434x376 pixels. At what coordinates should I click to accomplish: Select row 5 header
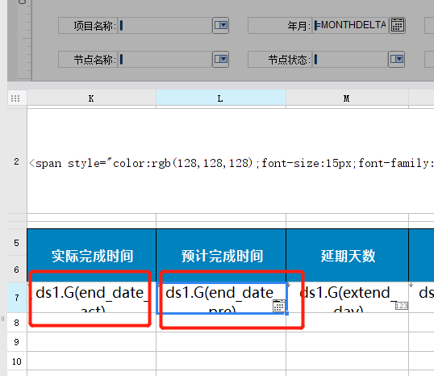tap(17, 243)
